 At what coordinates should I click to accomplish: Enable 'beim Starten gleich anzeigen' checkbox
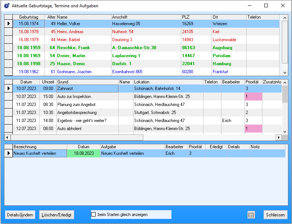pyautogui.click(x=94, y=215)
